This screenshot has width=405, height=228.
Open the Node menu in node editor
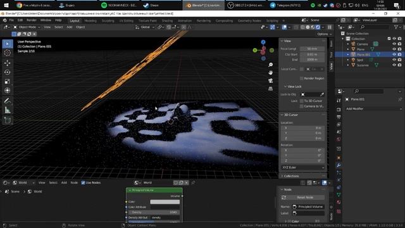tap(74, 182)
